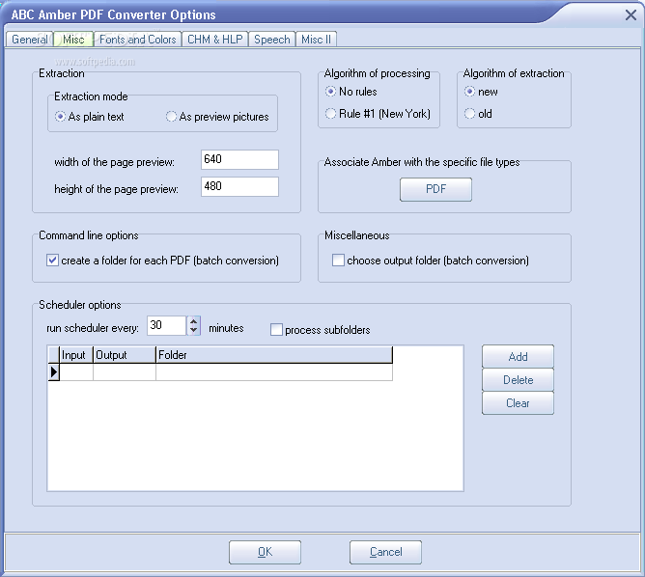Go to the CHM & HLP tab

pyautogui.click(x=215, y=40)
